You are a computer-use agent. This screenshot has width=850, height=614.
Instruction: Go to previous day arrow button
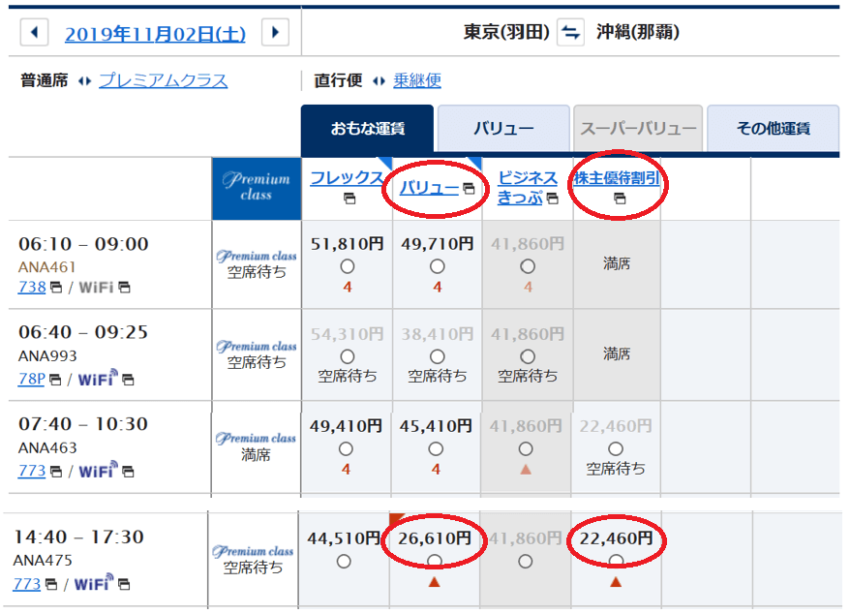coord(34,33)
